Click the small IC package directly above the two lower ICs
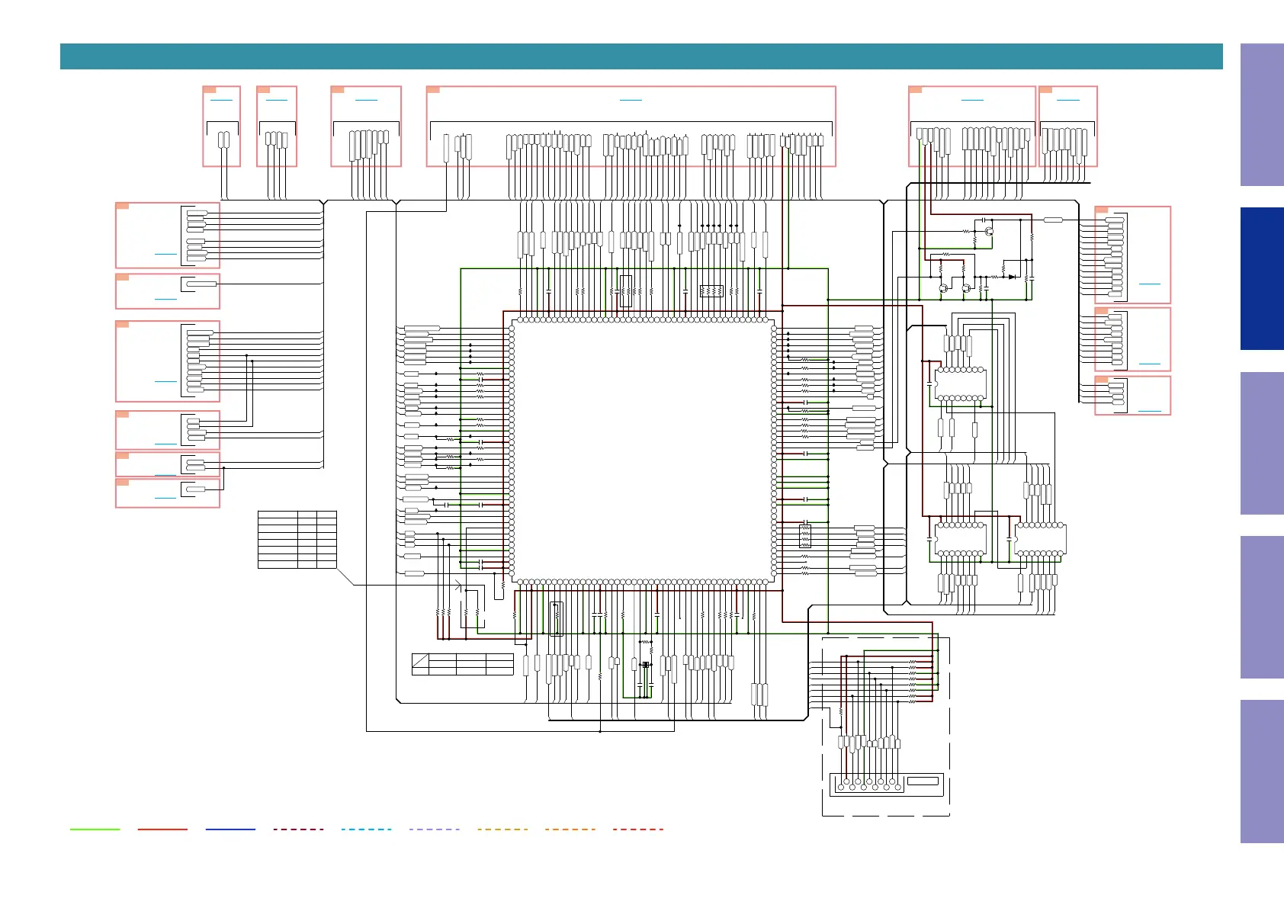The height and width of the screenshot is (908, 1284). 961,383
